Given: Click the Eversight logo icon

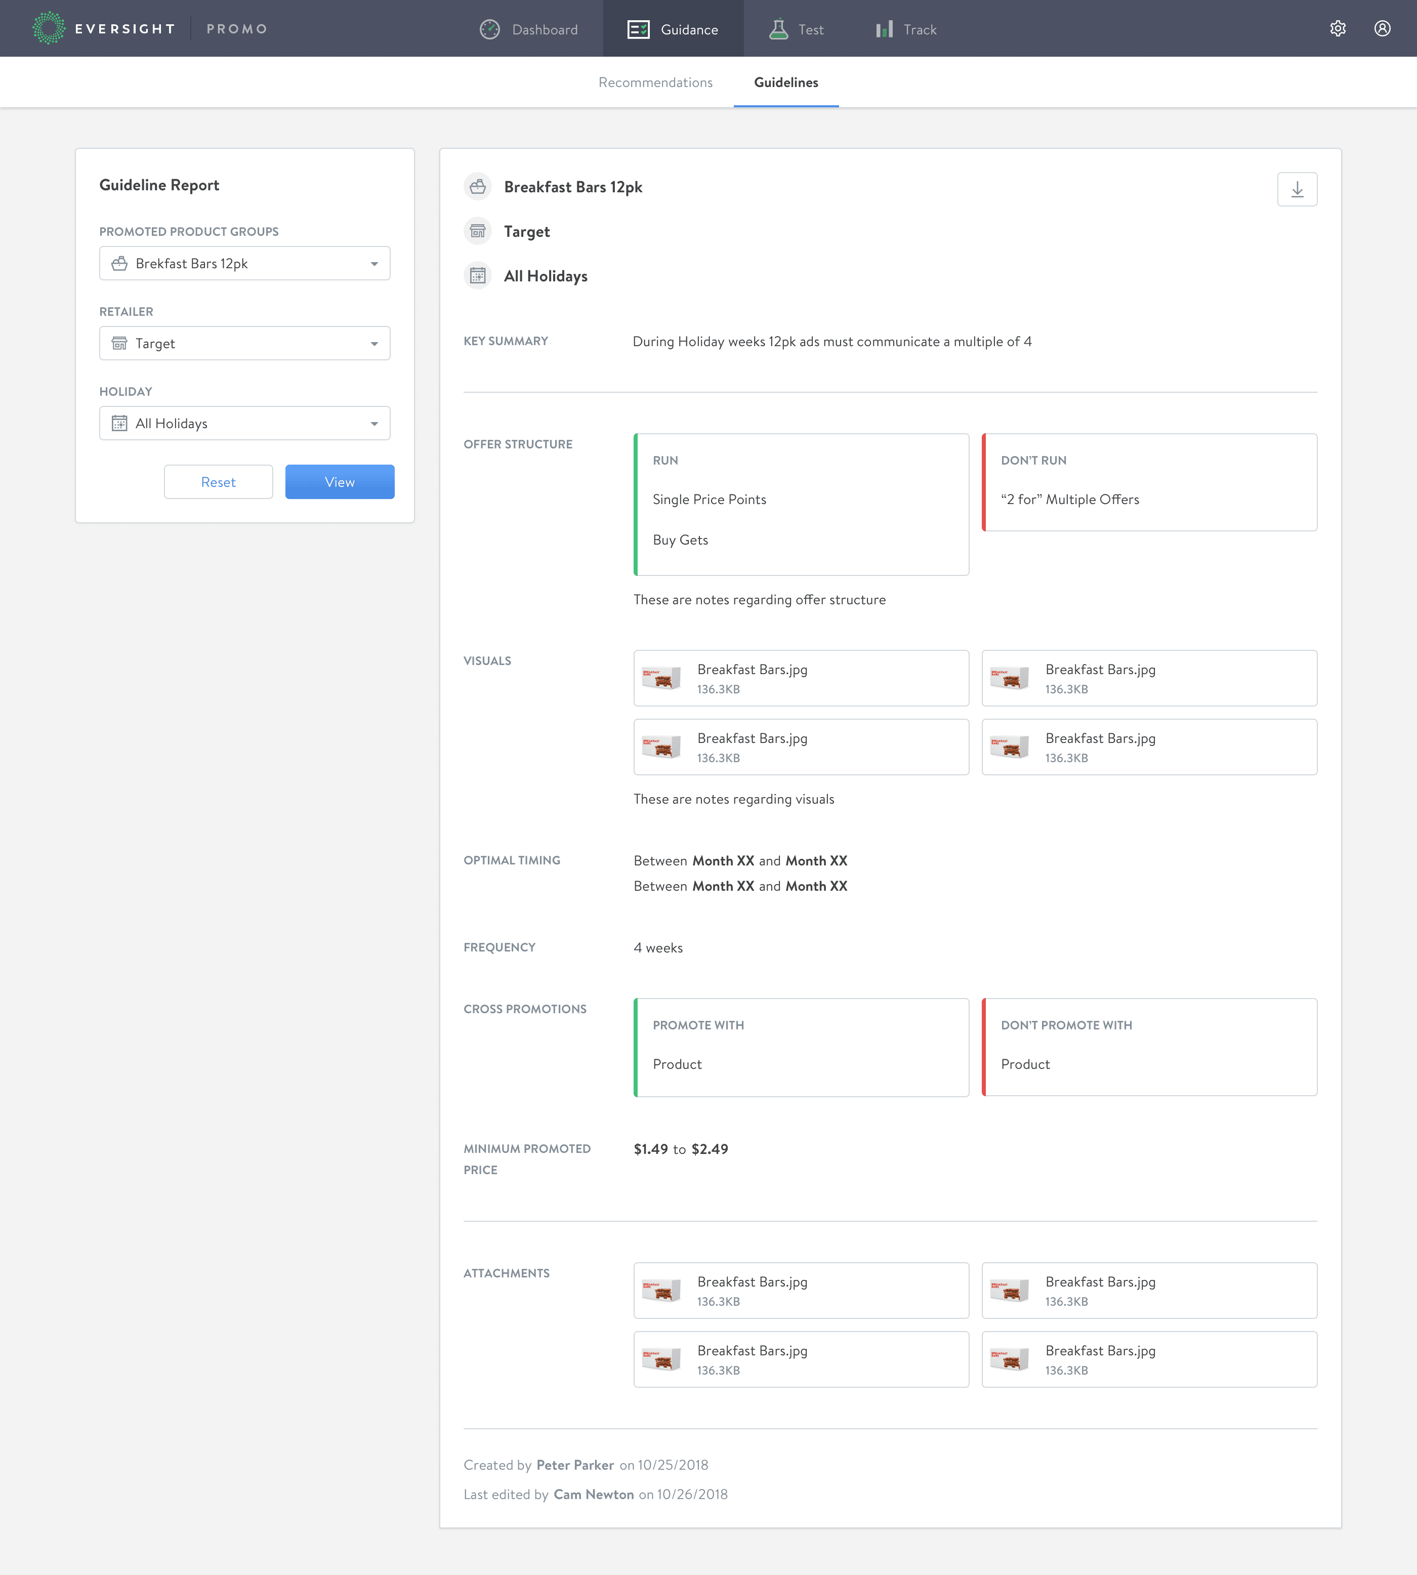Looking at the screenshot, I should click(48, 28).
